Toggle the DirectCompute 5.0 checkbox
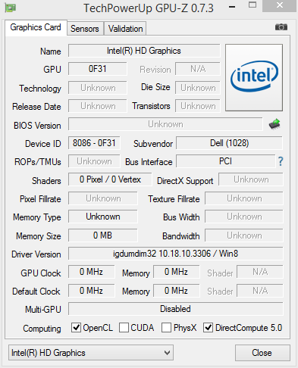The height and width of the screenshot is (368, 298). 208,327
